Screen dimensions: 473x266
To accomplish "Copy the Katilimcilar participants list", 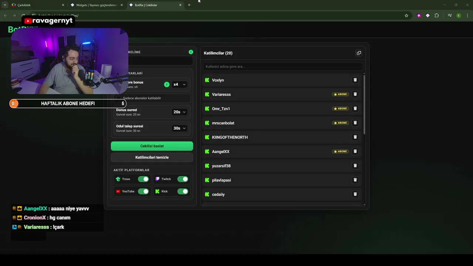I will tap(358, 53).
